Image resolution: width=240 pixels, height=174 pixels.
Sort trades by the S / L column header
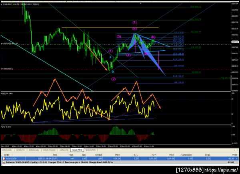click(x=136, y=155)
